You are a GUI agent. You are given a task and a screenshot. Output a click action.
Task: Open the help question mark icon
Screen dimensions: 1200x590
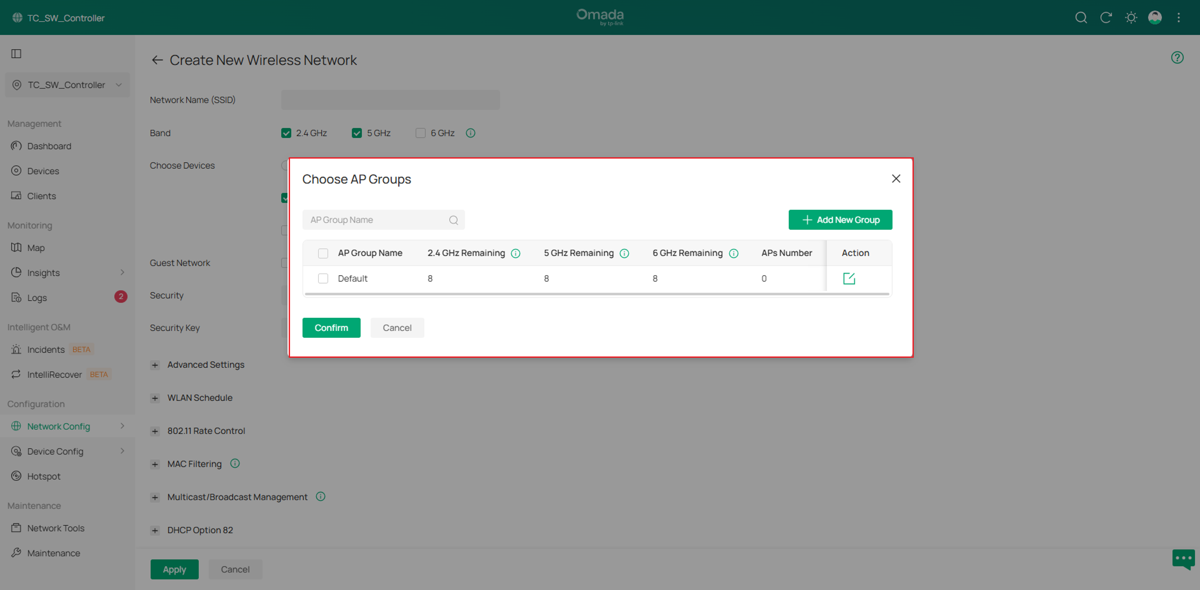[x=1177, y=57]
